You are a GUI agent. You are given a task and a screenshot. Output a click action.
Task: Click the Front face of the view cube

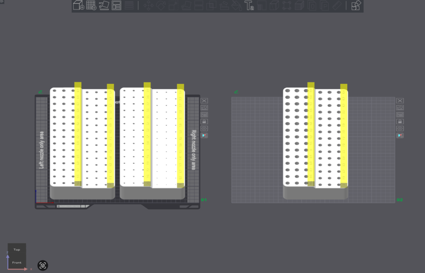[x=17, y=263]
